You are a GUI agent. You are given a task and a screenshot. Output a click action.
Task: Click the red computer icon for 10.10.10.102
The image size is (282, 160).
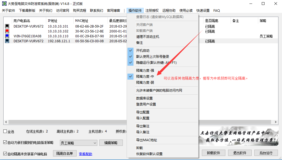click(x=7, y=31)
